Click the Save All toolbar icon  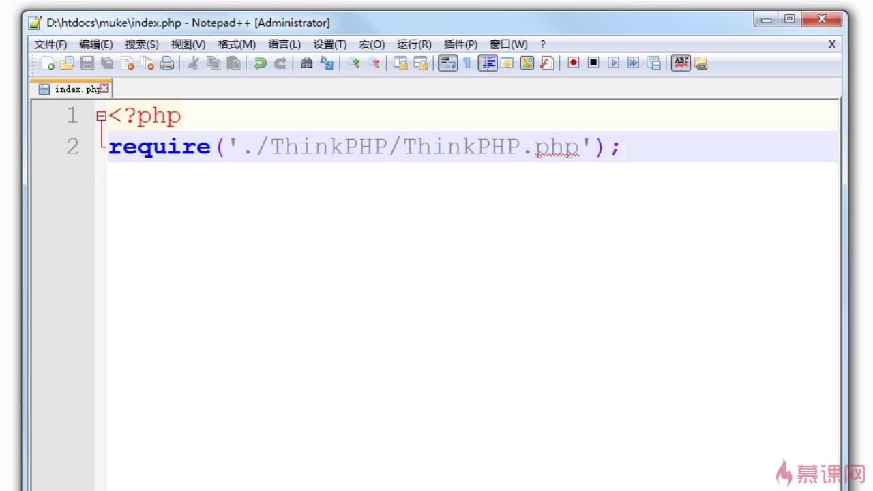coord(107,63)
